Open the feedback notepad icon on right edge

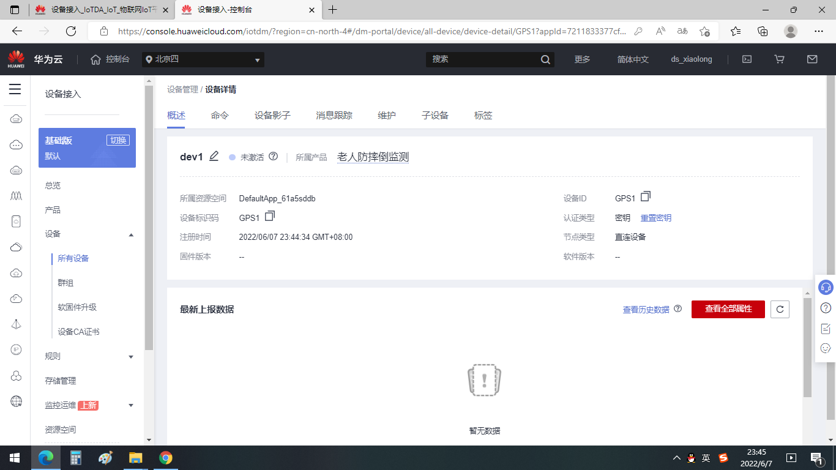[826, 329]
